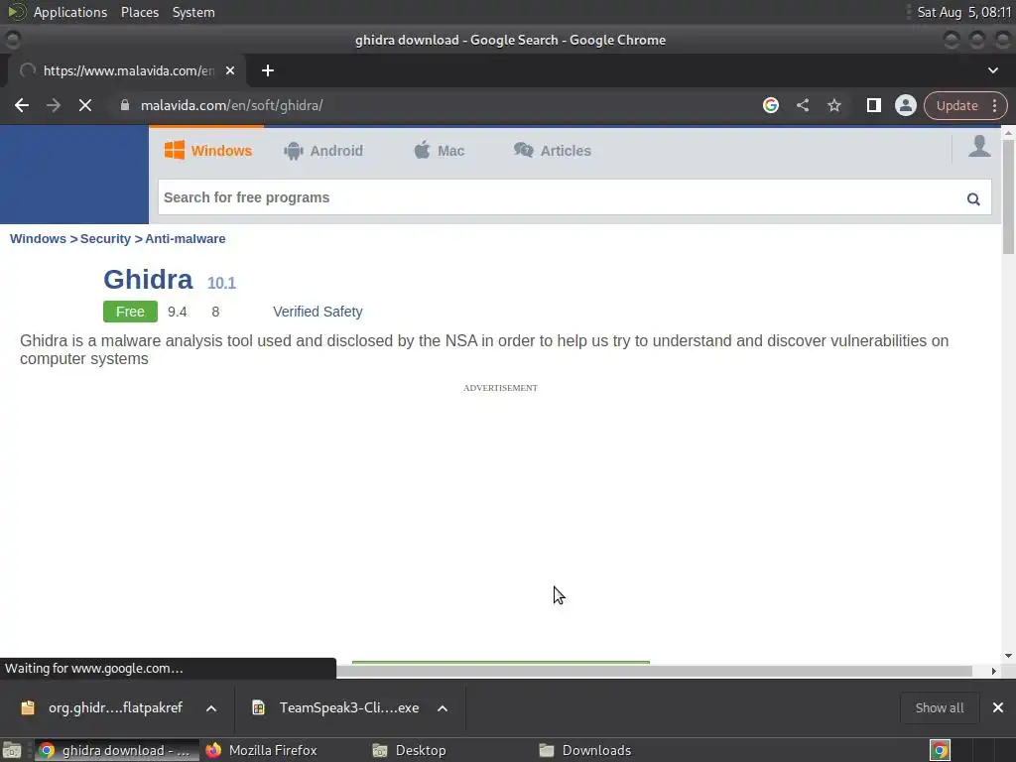Screen dimensions: 1016x762
Task: View site security lock info
Action: (124, 105)
